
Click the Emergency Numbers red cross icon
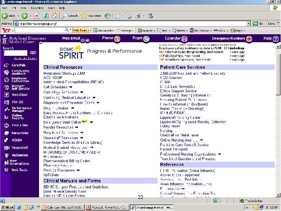click(249, 39)
